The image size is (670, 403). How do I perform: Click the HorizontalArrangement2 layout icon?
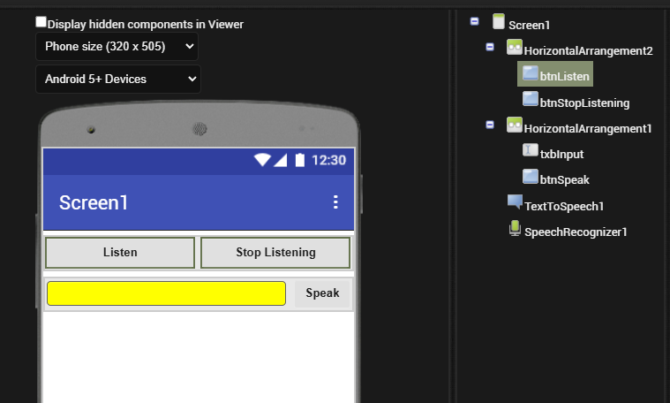515,47
